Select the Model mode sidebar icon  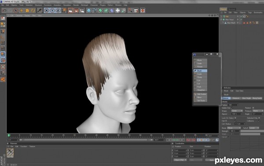point(3,31)
